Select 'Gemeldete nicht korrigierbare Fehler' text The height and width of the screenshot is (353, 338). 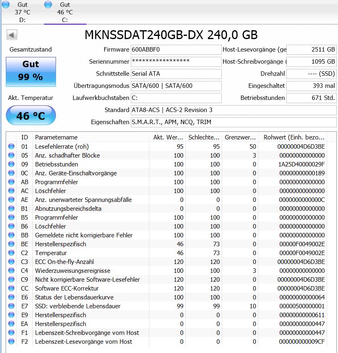click(84, 235)
